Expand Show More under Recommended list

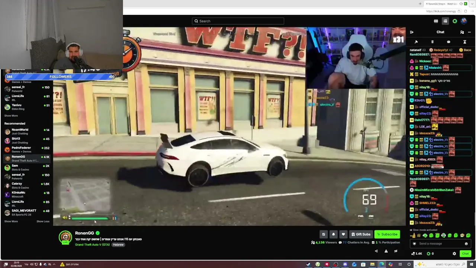[11, 221]
